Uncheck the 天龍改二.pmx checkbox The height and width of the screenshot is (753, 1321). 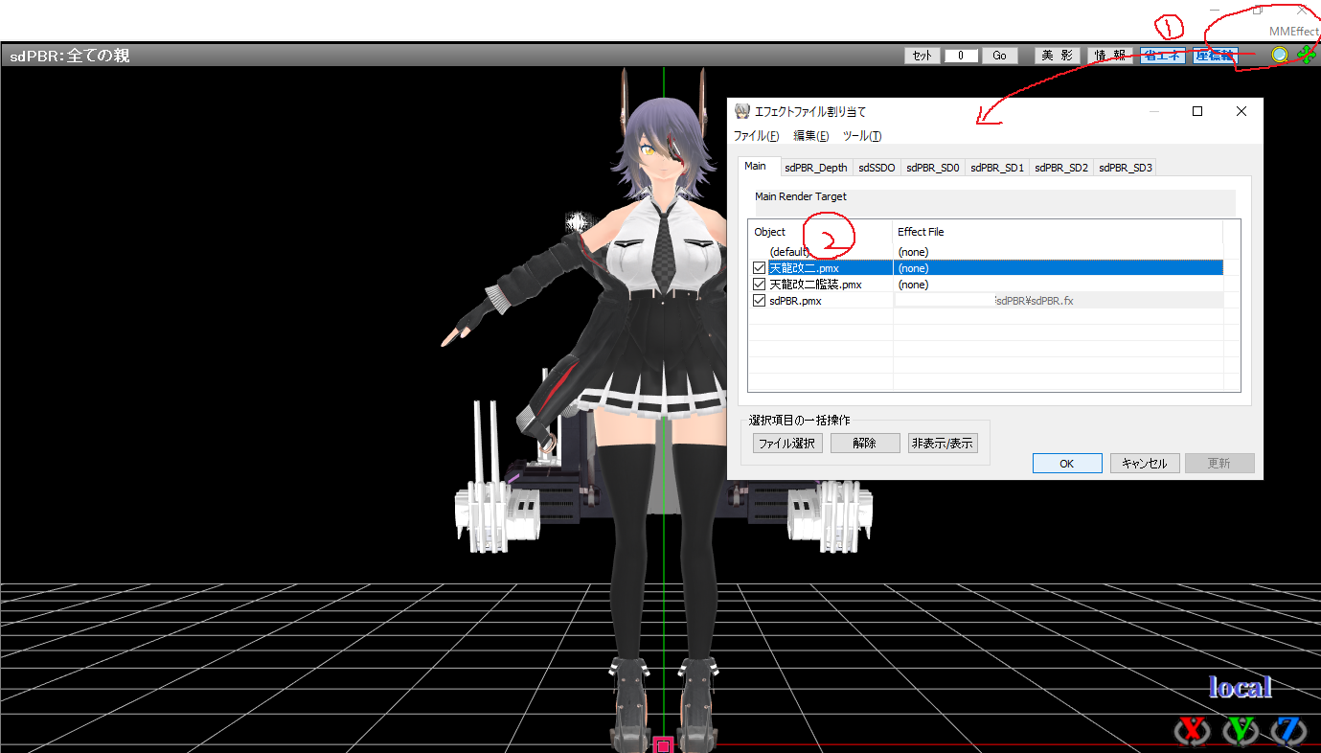coord(760,268)
